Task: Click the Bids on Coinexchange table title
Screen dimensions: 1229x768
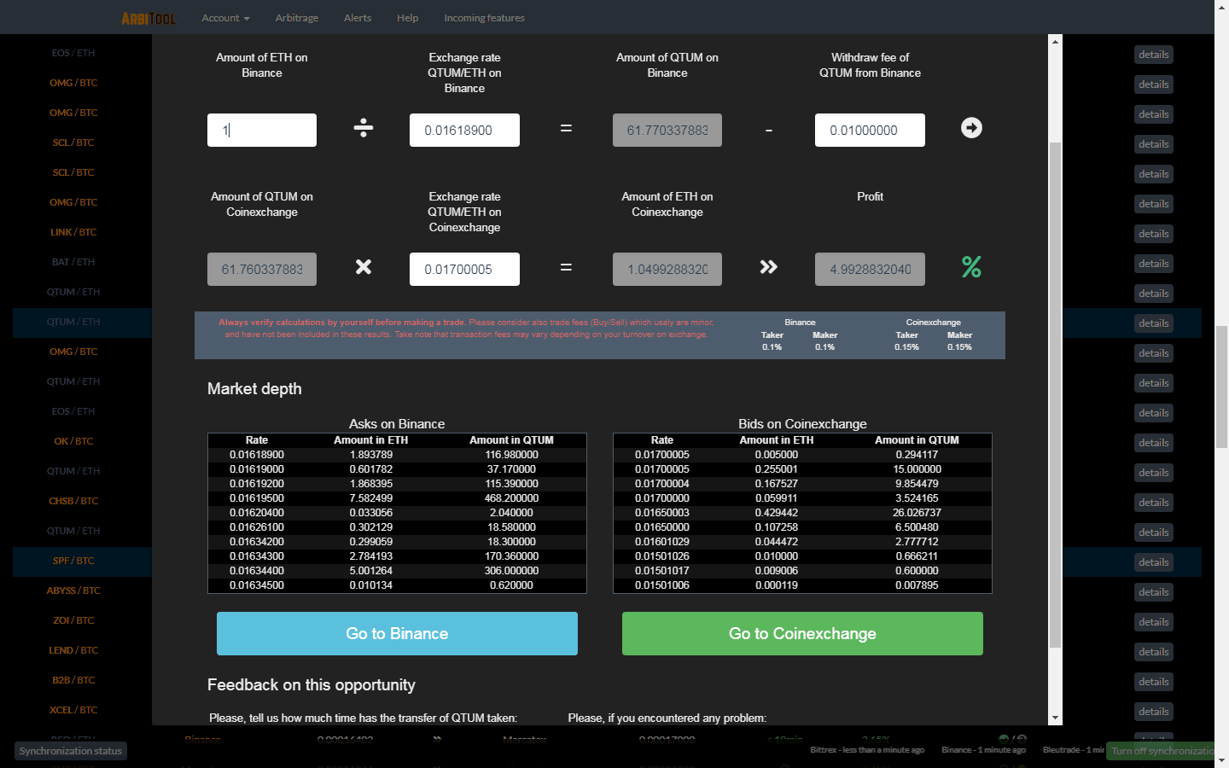Action: click(x=802, y=424)
